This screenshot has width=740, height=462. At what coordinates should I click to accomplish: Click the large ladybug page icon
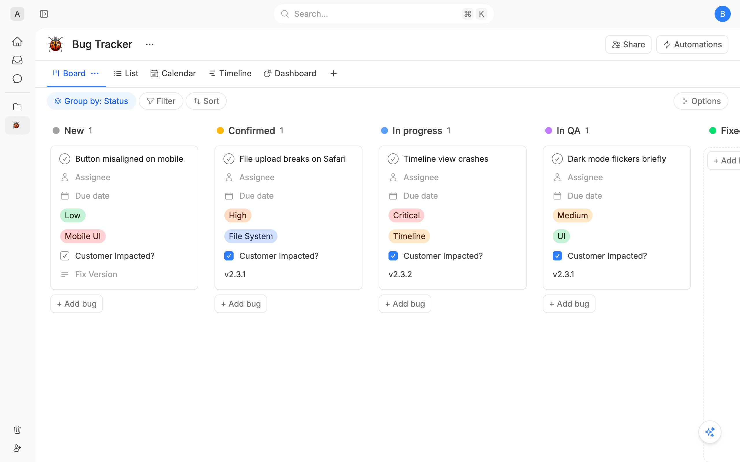click(56, 44)
